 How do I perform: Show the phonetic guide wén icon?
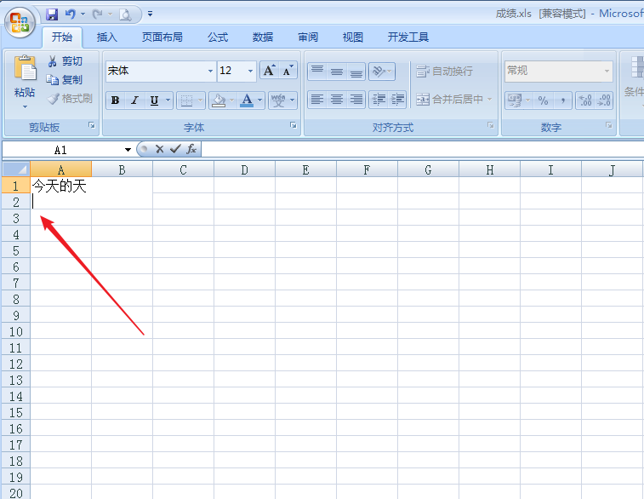pyautogui.click(x=278, y=100)
